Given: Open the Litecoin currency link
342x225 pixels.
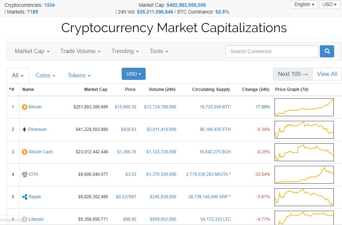Looking at the screenshot, I should (36, 219).
